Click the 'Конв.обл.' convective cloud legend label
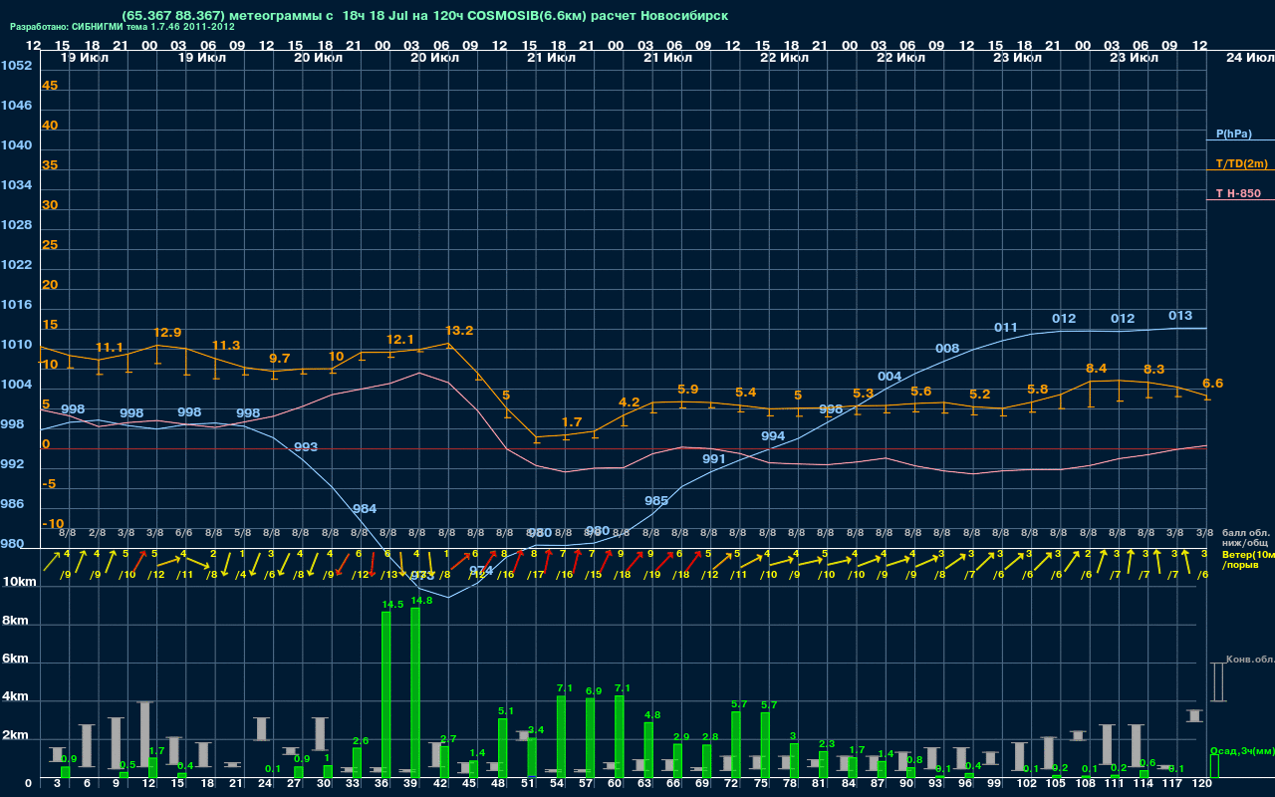Viewport: 1275px width, 797px height. pos(1248,659)
